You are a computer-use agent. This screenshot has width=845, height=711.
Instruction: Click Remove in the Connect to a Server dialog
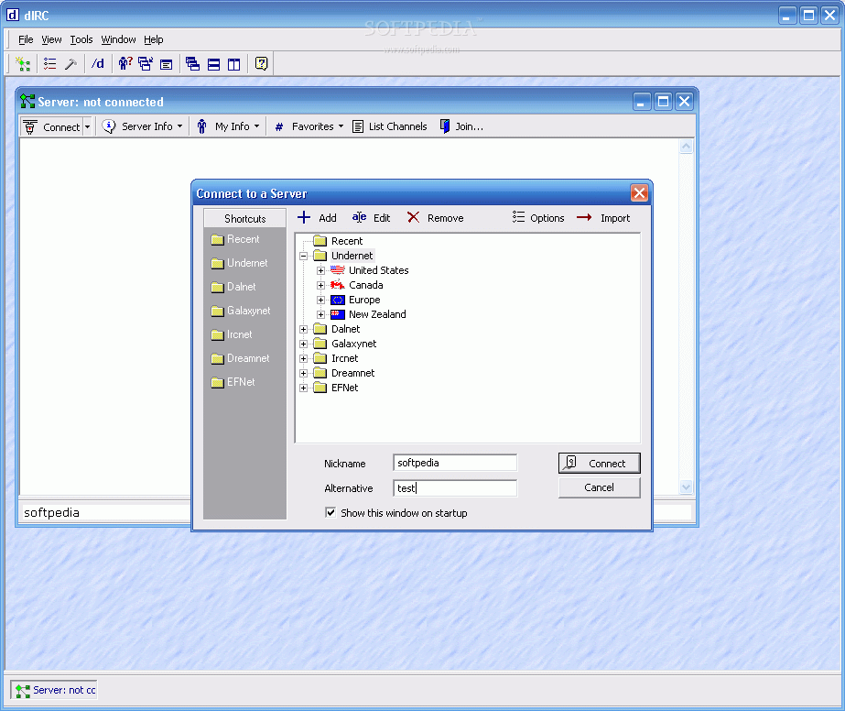tap(436, 218)
